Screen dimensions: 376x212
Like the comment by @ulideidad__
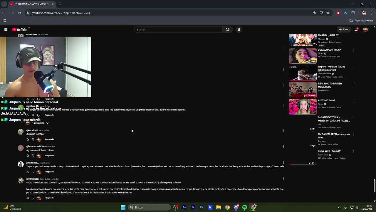click(x=28, y=172)
